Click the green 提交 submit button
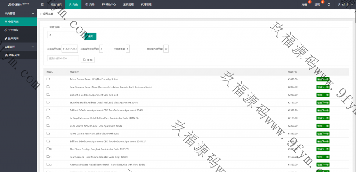Screen dimensions: 356x172 click(91, 36)
